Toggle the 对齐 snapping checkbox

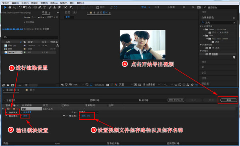click(x=98, y=8)
